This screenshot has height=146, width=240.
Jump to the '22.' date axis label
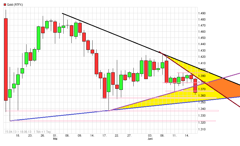click(x=117, y=135)
